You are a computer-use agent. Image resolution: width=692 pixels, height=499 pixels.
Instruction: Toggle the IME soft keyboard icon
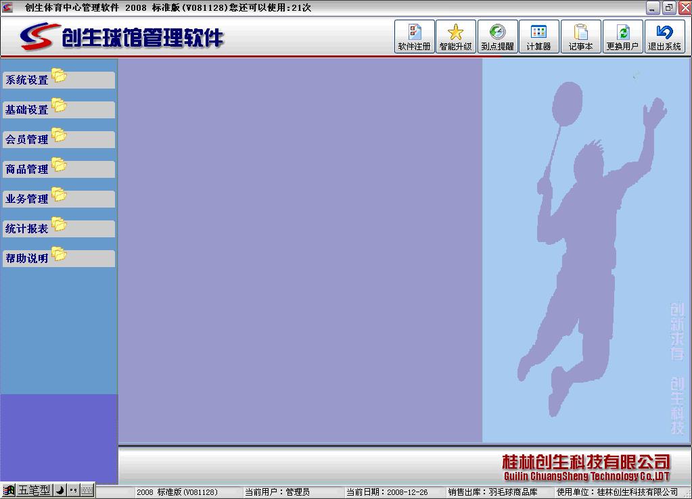tap(87, 490)
